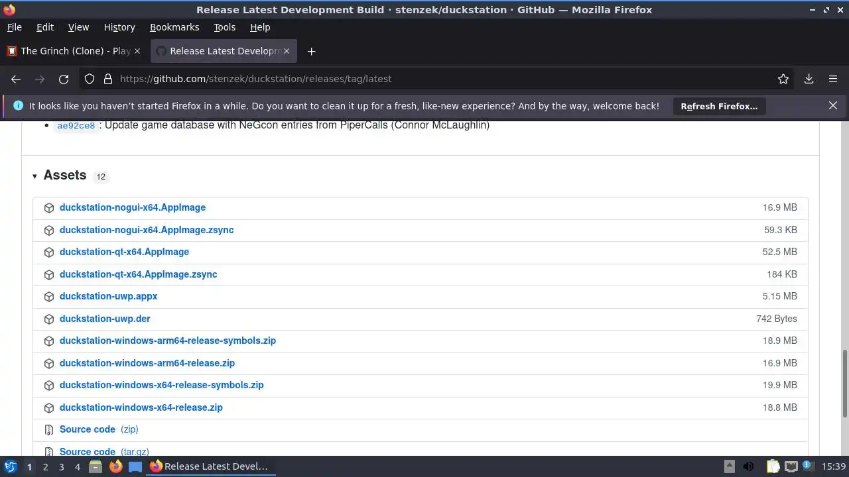Download duckstation-windows-x64-release-symbols.zip
This screenshot has width=849, height=477.
pyautogui.click(x=161, y=385)
